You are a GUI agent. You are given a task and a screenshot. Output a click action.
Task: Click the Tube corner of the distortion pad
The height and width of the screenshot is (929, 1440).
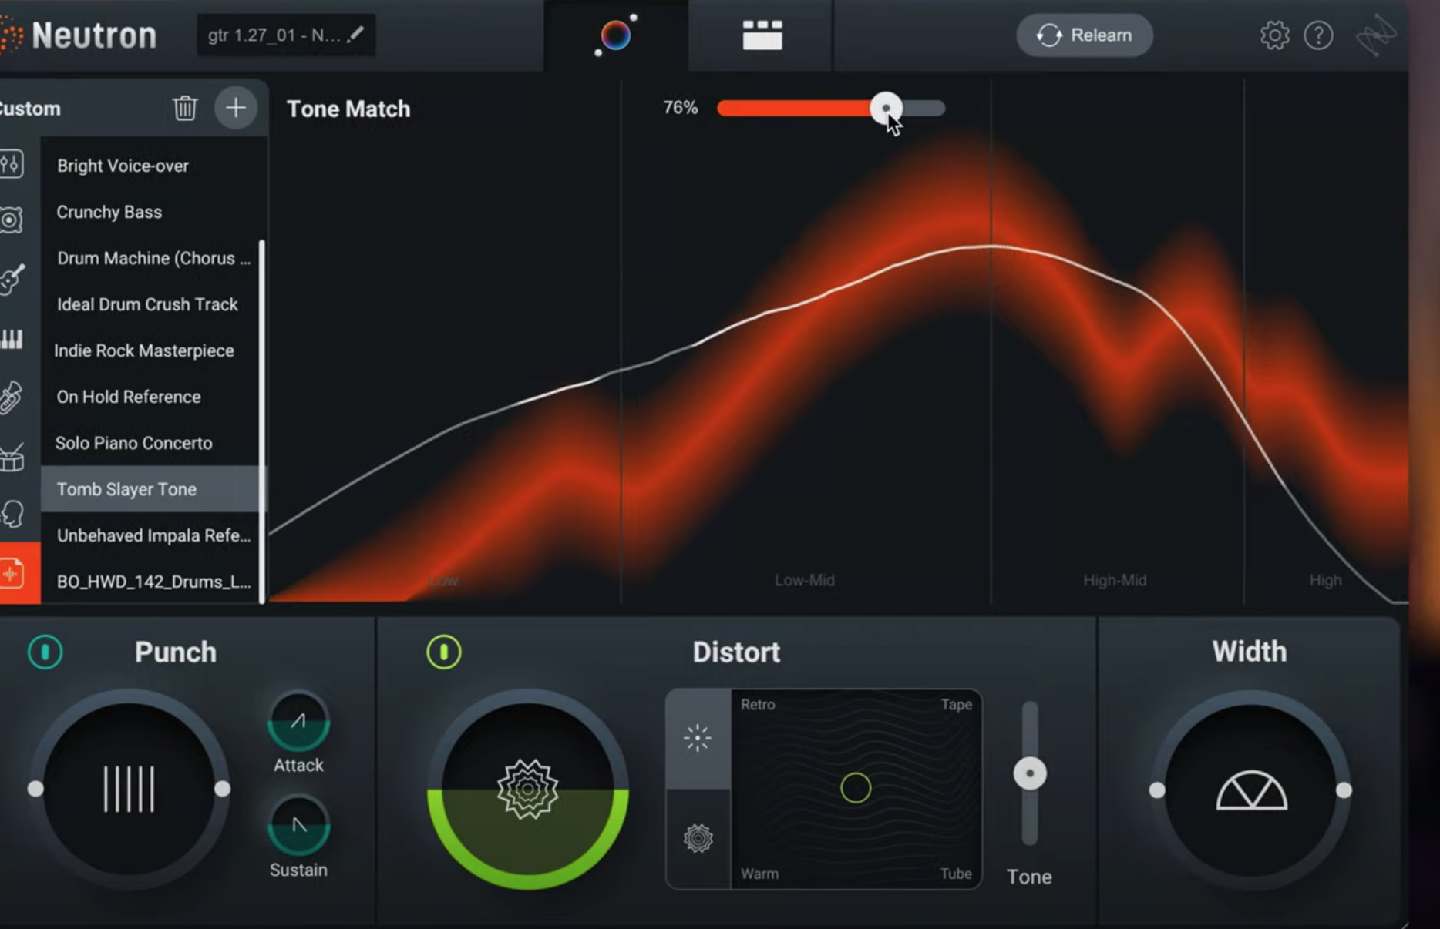[x=956, y=874]
